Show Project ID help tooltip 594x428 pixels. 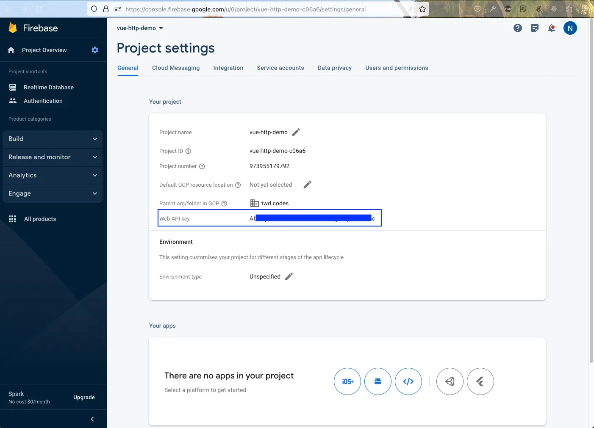(x=189, y=151)
